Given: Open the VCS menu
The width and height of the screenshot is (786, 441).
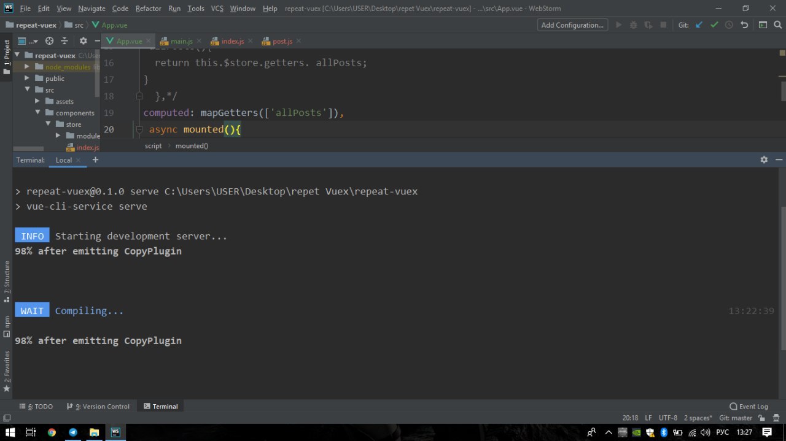Looking at the screenshot, I should (217, 9).
